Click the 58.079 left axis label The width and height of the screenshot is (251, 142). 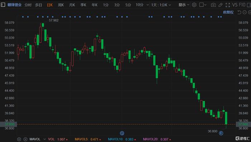[9, 23]
